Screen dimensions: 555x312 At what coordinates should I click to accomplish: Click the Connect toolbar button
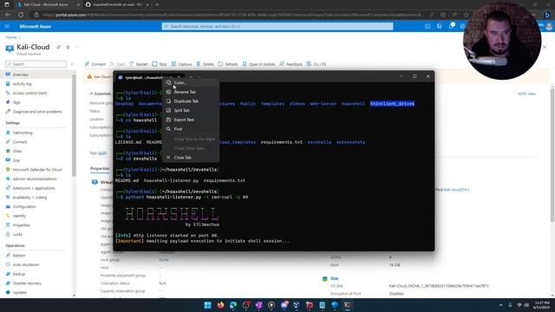pyautogui.click(x=95, y=64)
